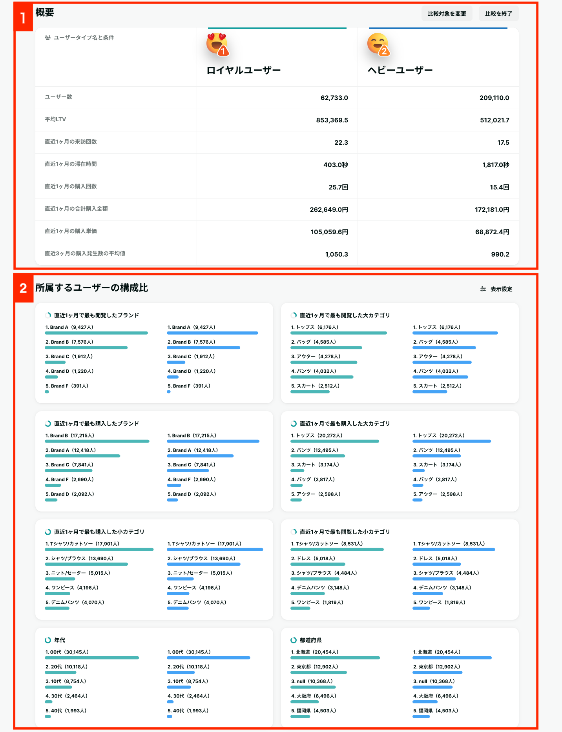Screen dimensions: 562x732
Task: Click the unit price value 68,872.4円
Action: point(493,232)
